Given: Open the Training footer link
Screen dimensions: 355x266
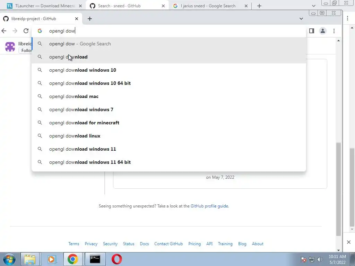Looking at the screenshot, I should (x=225, y=244).
